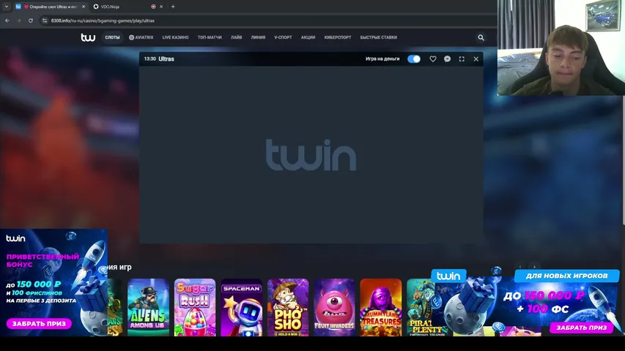Toggle the 'Игра на деньги' switch

(x=414, y=59)
